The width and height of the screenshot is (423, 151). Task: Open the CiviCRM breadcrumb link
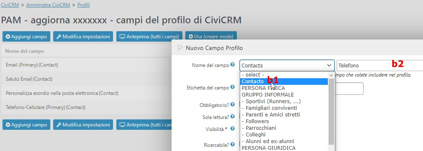coord(10,5)
